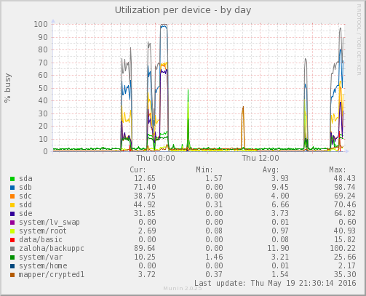Select the 'sdb' legend label
This screenshot has width=366, height=296.
click(25, 188)
